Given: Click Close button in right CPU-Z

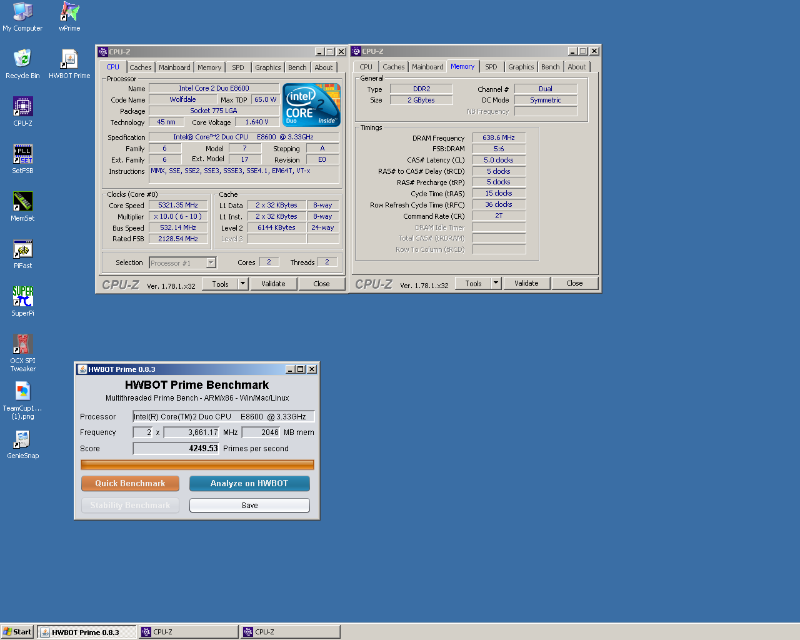Looking at the screenshot, I should tap(574, 283).
